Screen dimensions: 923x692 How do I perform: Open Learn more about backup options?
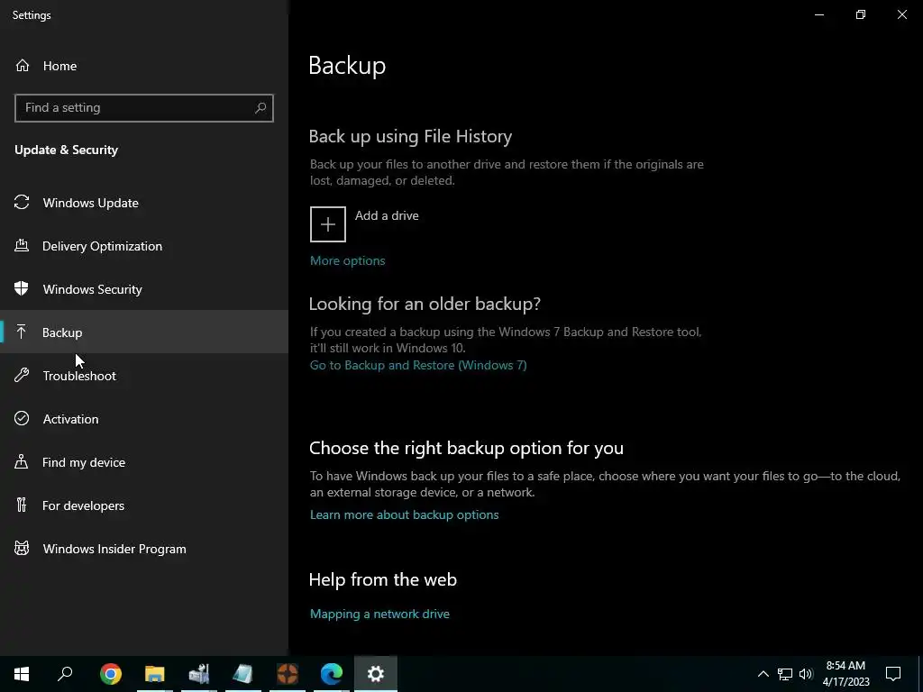point(404,514)
